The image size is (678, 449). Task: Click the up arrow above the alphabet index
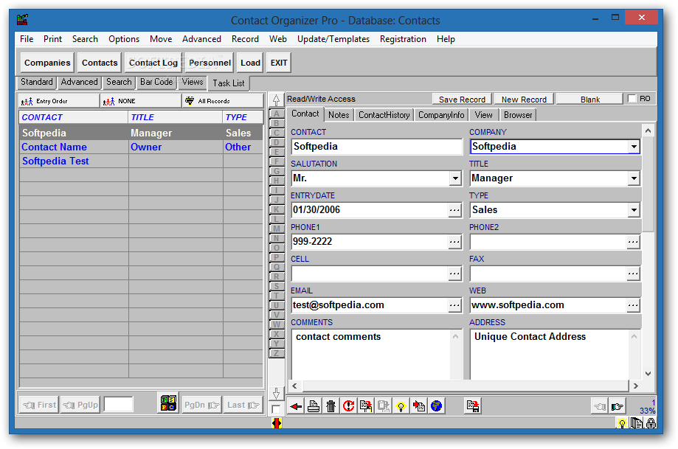coord(277,100)
